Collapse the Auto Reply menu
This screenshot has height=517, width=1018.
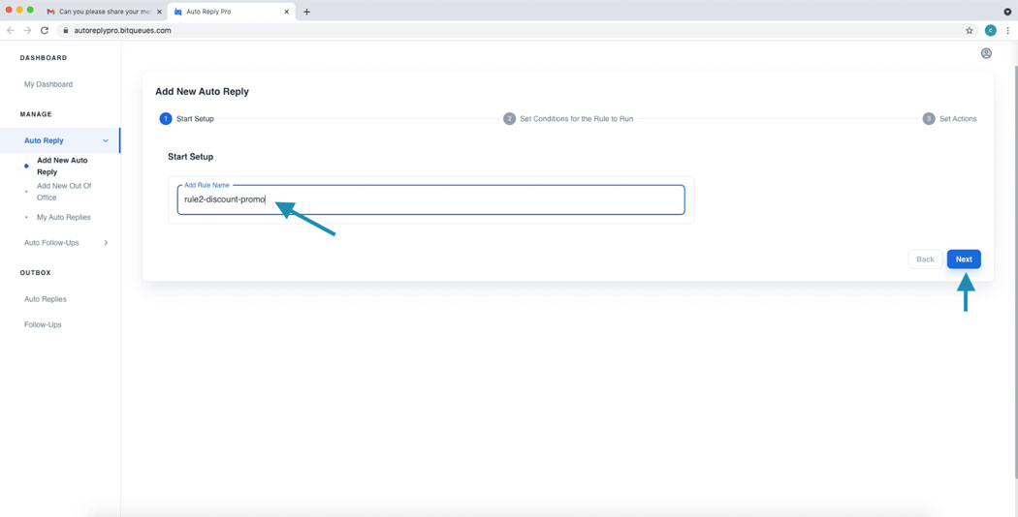coord(60,140)
